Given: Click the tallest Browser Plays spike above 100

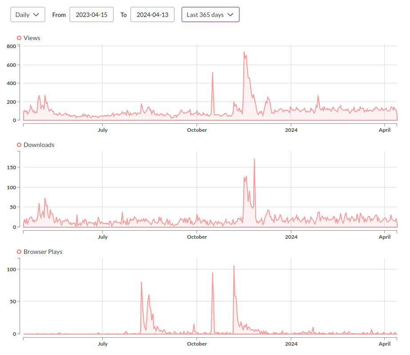Looking at the screenshot, I should pyautogui.click(x=234, y=266).
